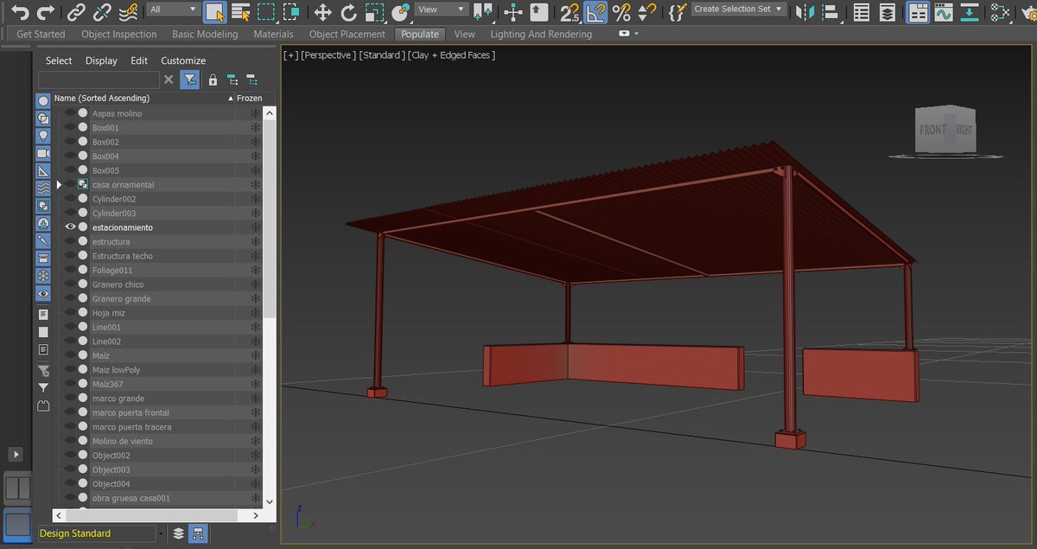Click the Undo arrow in the main toolbar
Screen dimensions: 1037x549
(19, 12)
